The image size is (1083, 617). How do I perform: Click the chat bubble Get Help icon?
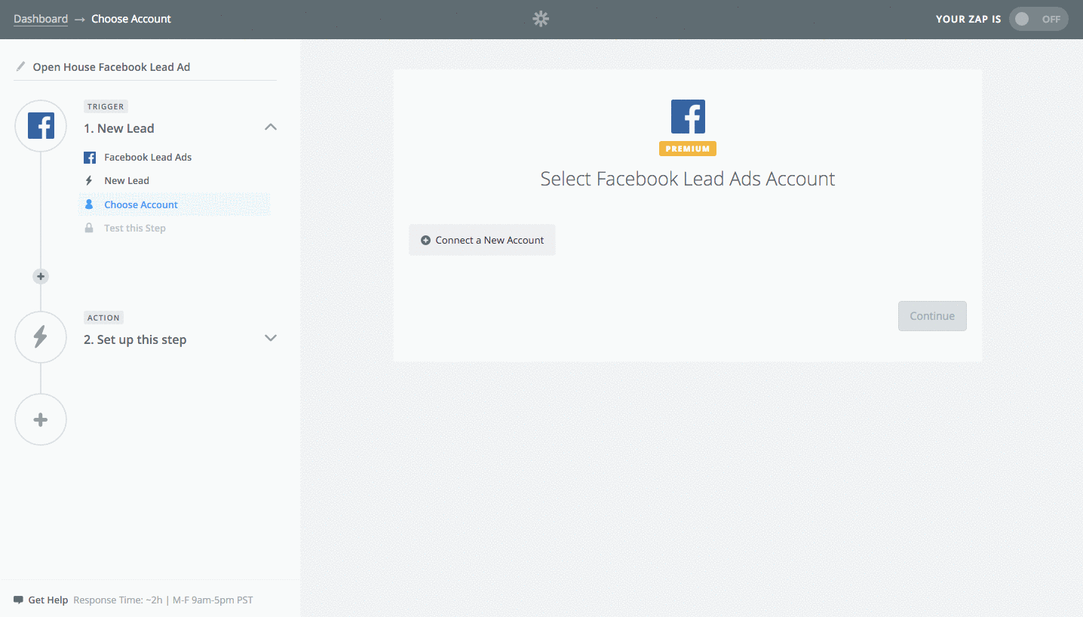[x=18, y=600]
